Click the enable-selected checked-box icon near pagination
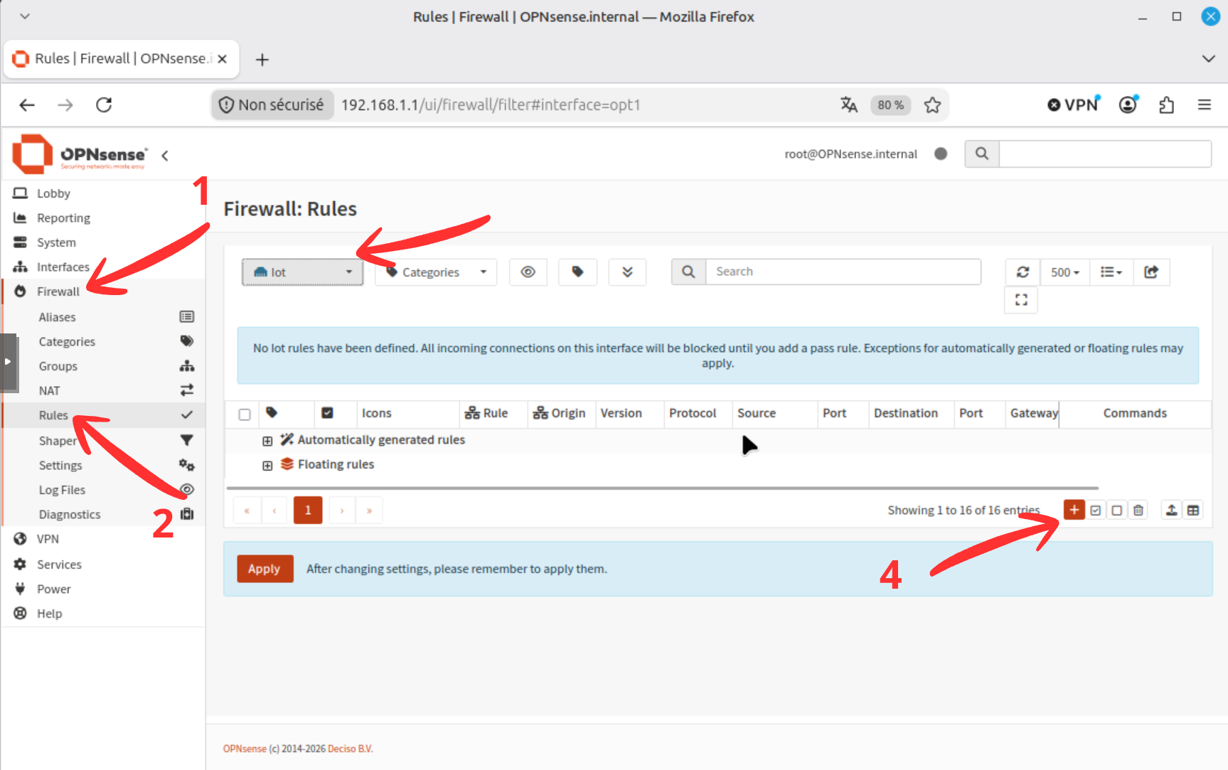Viewport: 1228px width, 770px height. [x=1096, y=510]
